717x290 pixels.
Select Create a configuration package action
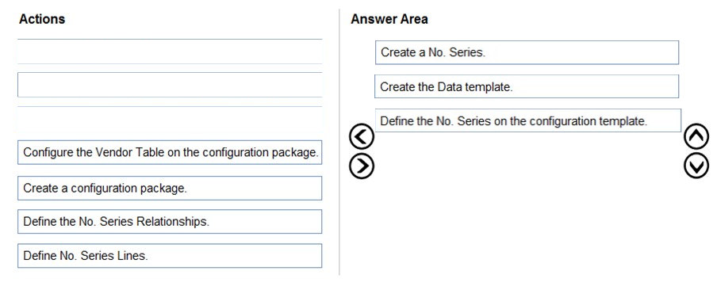point(170,188)
